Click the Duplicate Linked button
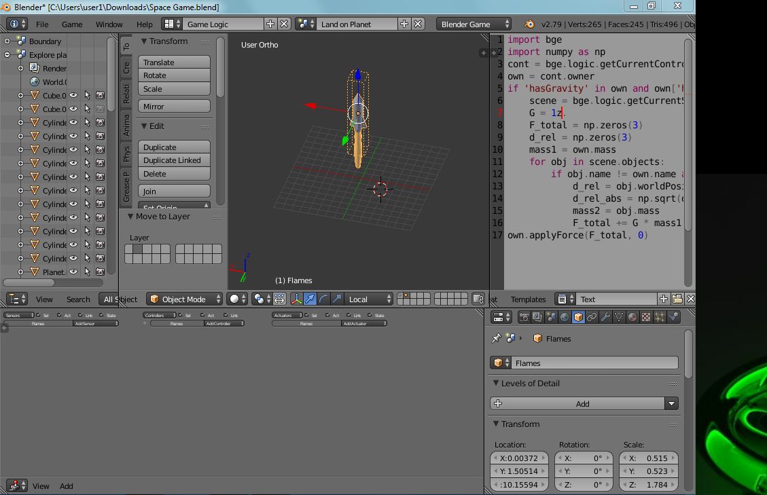Image resolution: width=767 pixels, height=495 pixels. click(x=174, y=160)
